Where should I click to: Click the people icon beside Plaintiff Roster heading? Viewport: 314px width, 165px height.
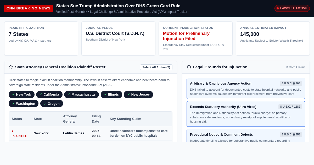[x=11, y=67]
